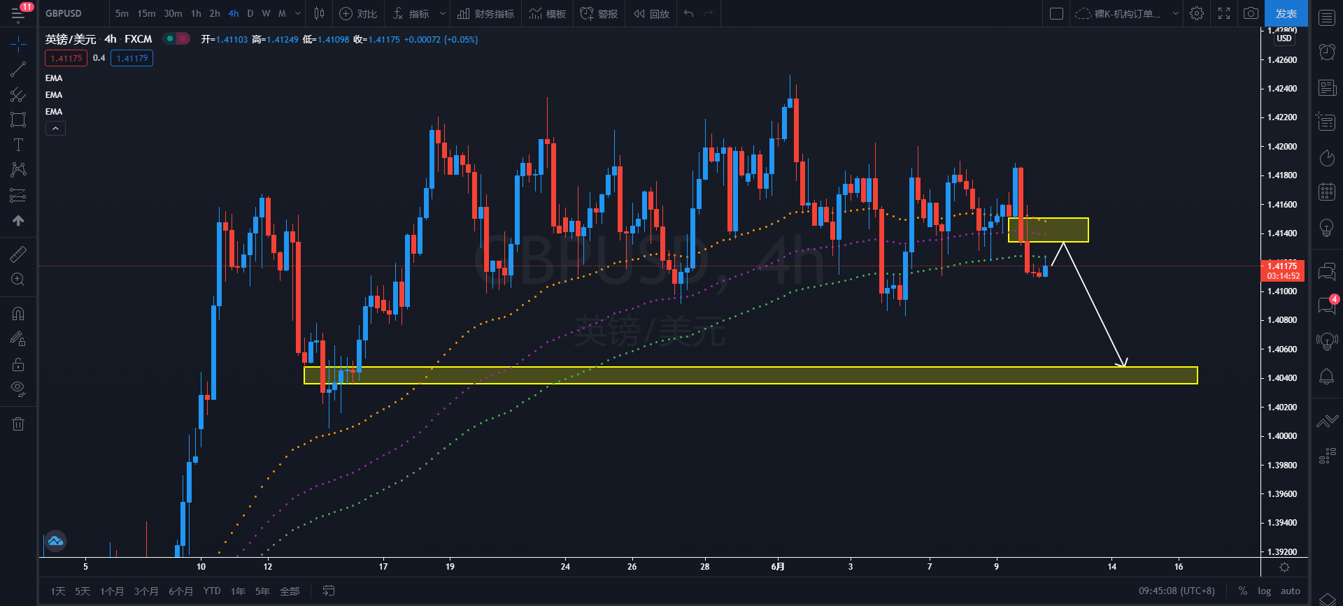1343x606 pixels.
Task: Open the GBPUSD symbol search
Action: pos(64,13)
